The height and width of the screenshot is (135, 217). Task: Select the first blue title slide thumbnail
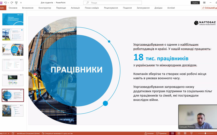click(13, 19)
